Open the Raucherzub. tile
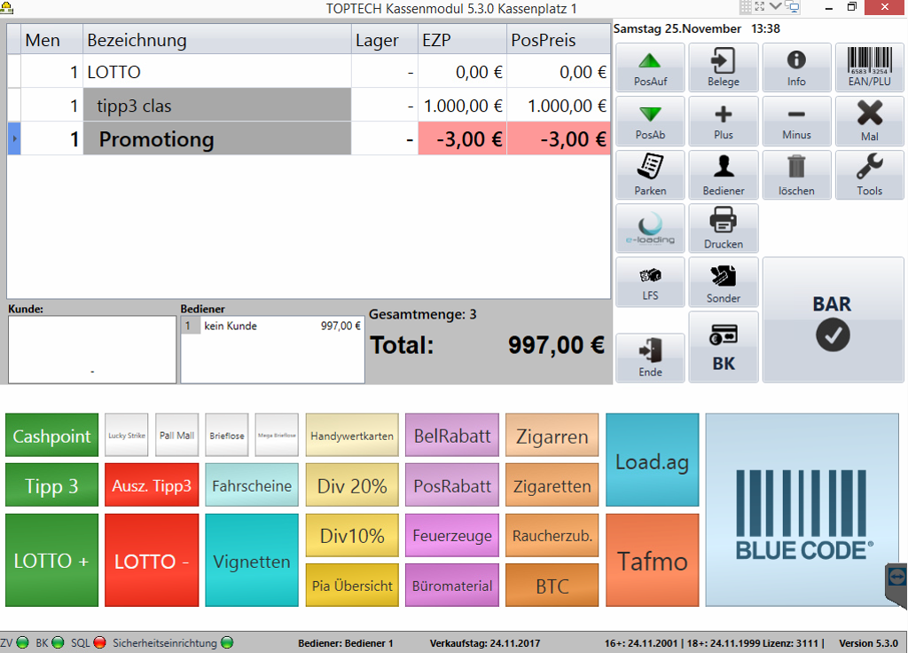This screenshot has height=653, width=908. click(552, 535)
